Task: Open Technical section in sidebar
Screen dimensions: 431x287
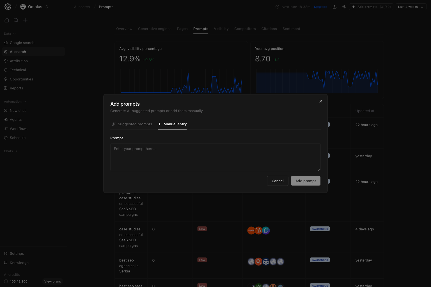Action: pos(33,70)
